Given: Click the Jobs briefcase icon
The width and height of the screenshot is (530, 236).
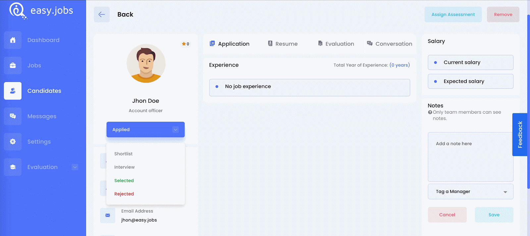Looking at the screenshot, I should click(x=13, y=65).
